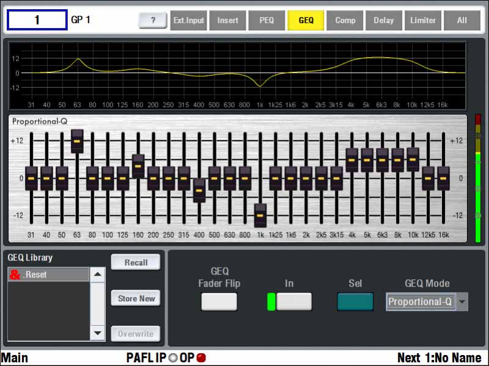Image resolution: width=489 pixels, height=366 pixels.
Task: Select the Limiter tab
Action: coord(423,20)
